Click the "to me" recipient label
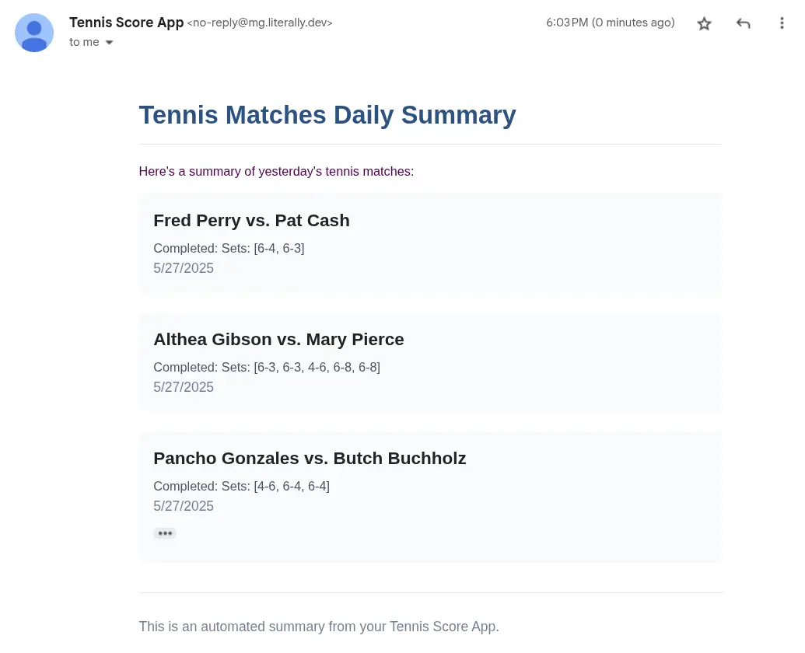The height and width of the screenshot is (653, 805). [84, 42]
